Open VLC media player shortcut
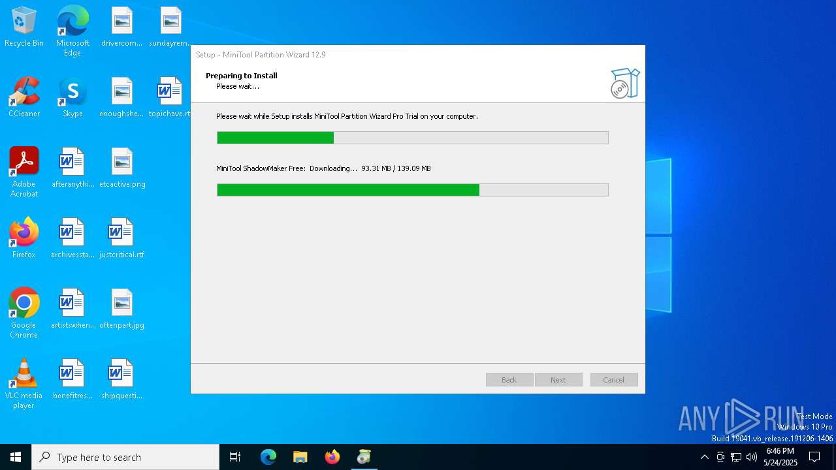This screenshot has height=470, width=836. pos(24,383)
